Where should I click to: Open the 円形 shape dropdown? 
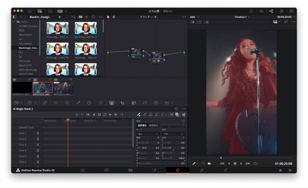pyautogui.click(x=173, y=134)
